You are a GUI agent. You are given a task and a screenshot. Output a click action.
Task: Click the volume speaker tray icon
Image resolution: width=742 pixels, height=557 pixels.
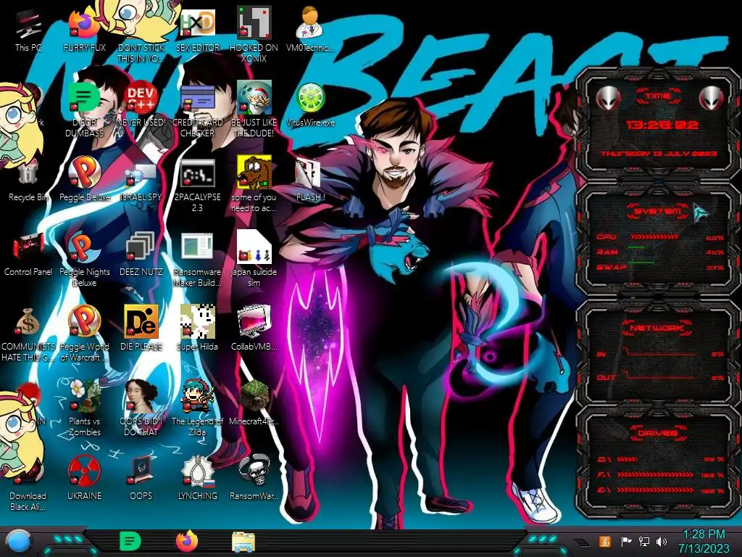click(662, 541)
